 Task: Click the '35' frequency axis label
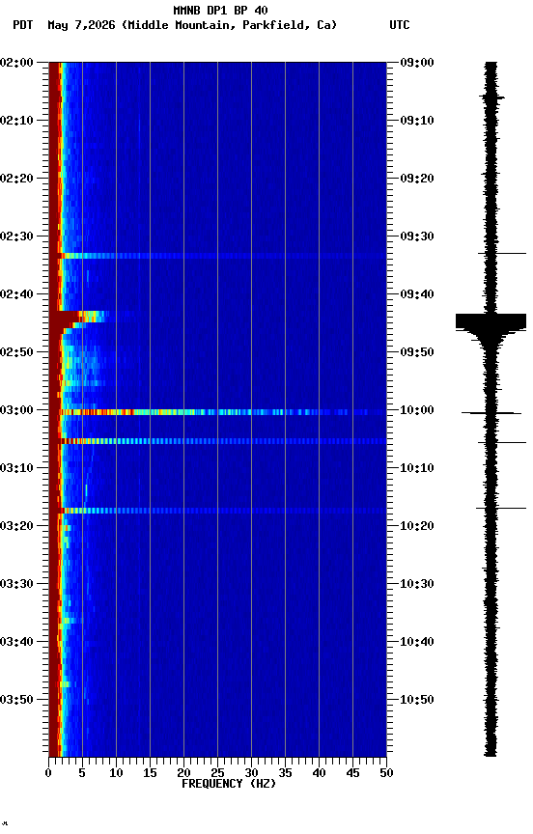click(285, 773)
